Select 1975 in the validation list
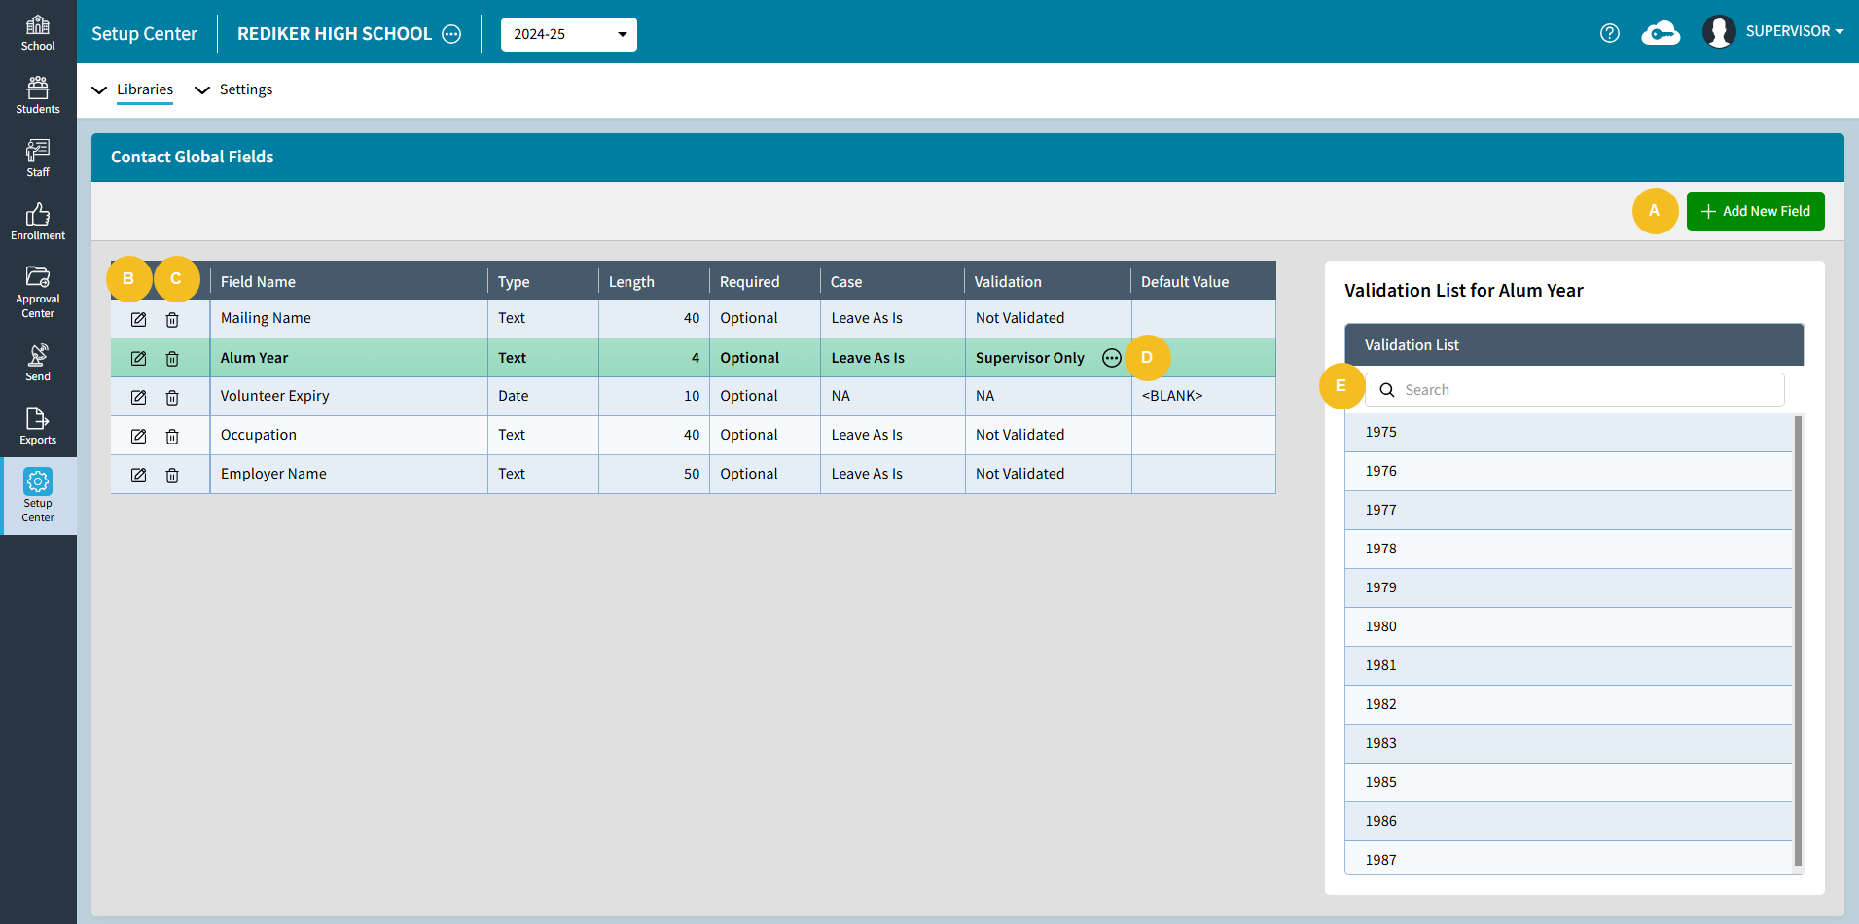Screen dimensions: 1859x924 (x=1568, y=432)
